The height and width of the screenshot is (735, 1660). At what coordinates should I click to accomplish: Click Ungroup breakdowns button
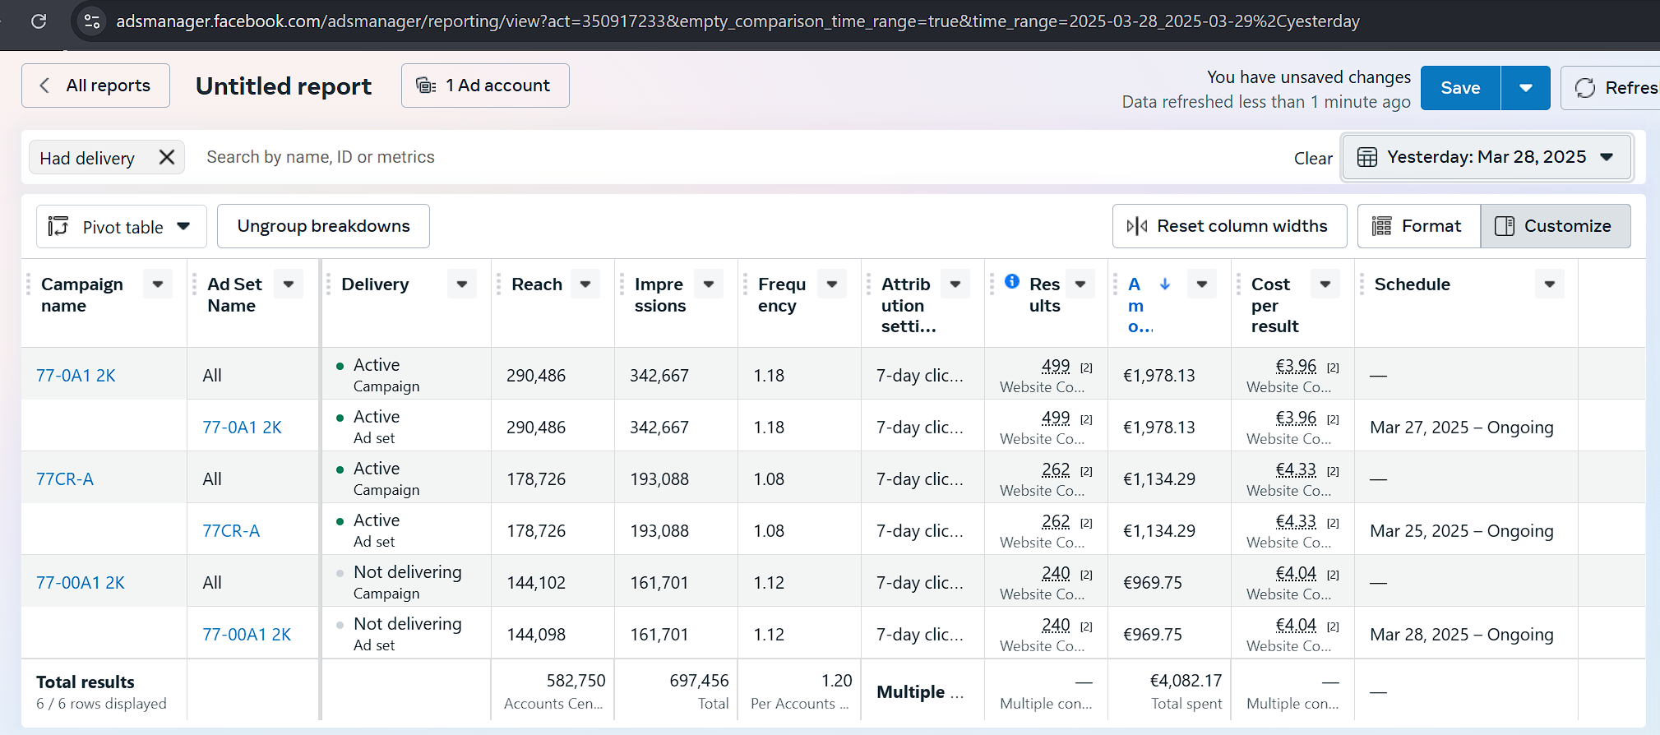[x=323, y=226]
